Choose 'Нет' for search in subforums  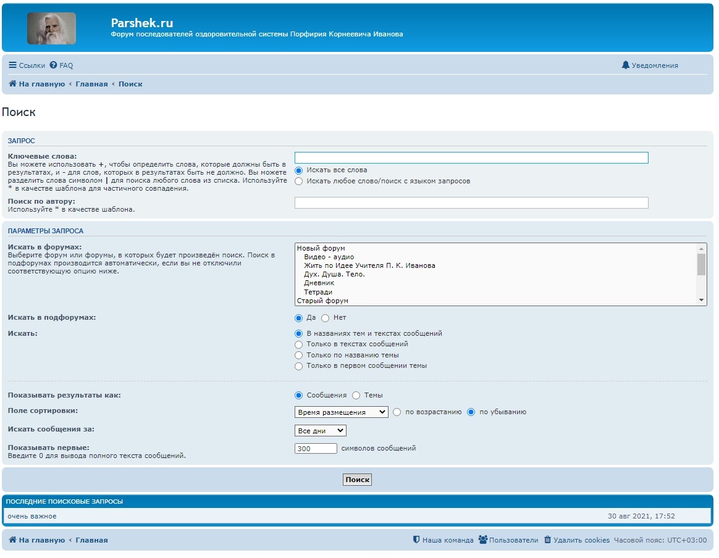326,318
